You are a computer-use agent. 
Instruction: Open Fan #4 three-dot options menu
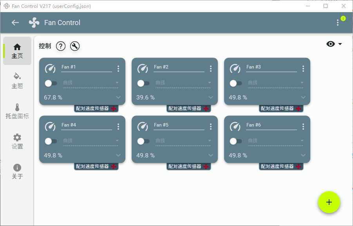click(118, 127)
